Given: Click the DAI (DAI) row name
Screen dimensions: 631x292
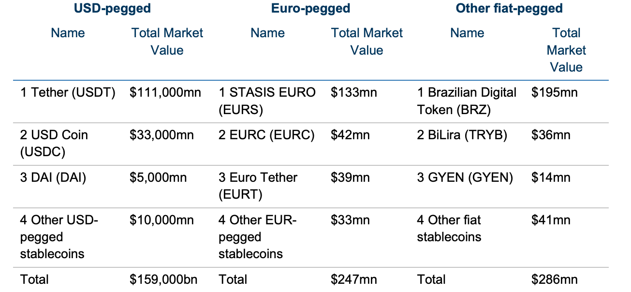Looking at the screenshot, I should 53,177.
